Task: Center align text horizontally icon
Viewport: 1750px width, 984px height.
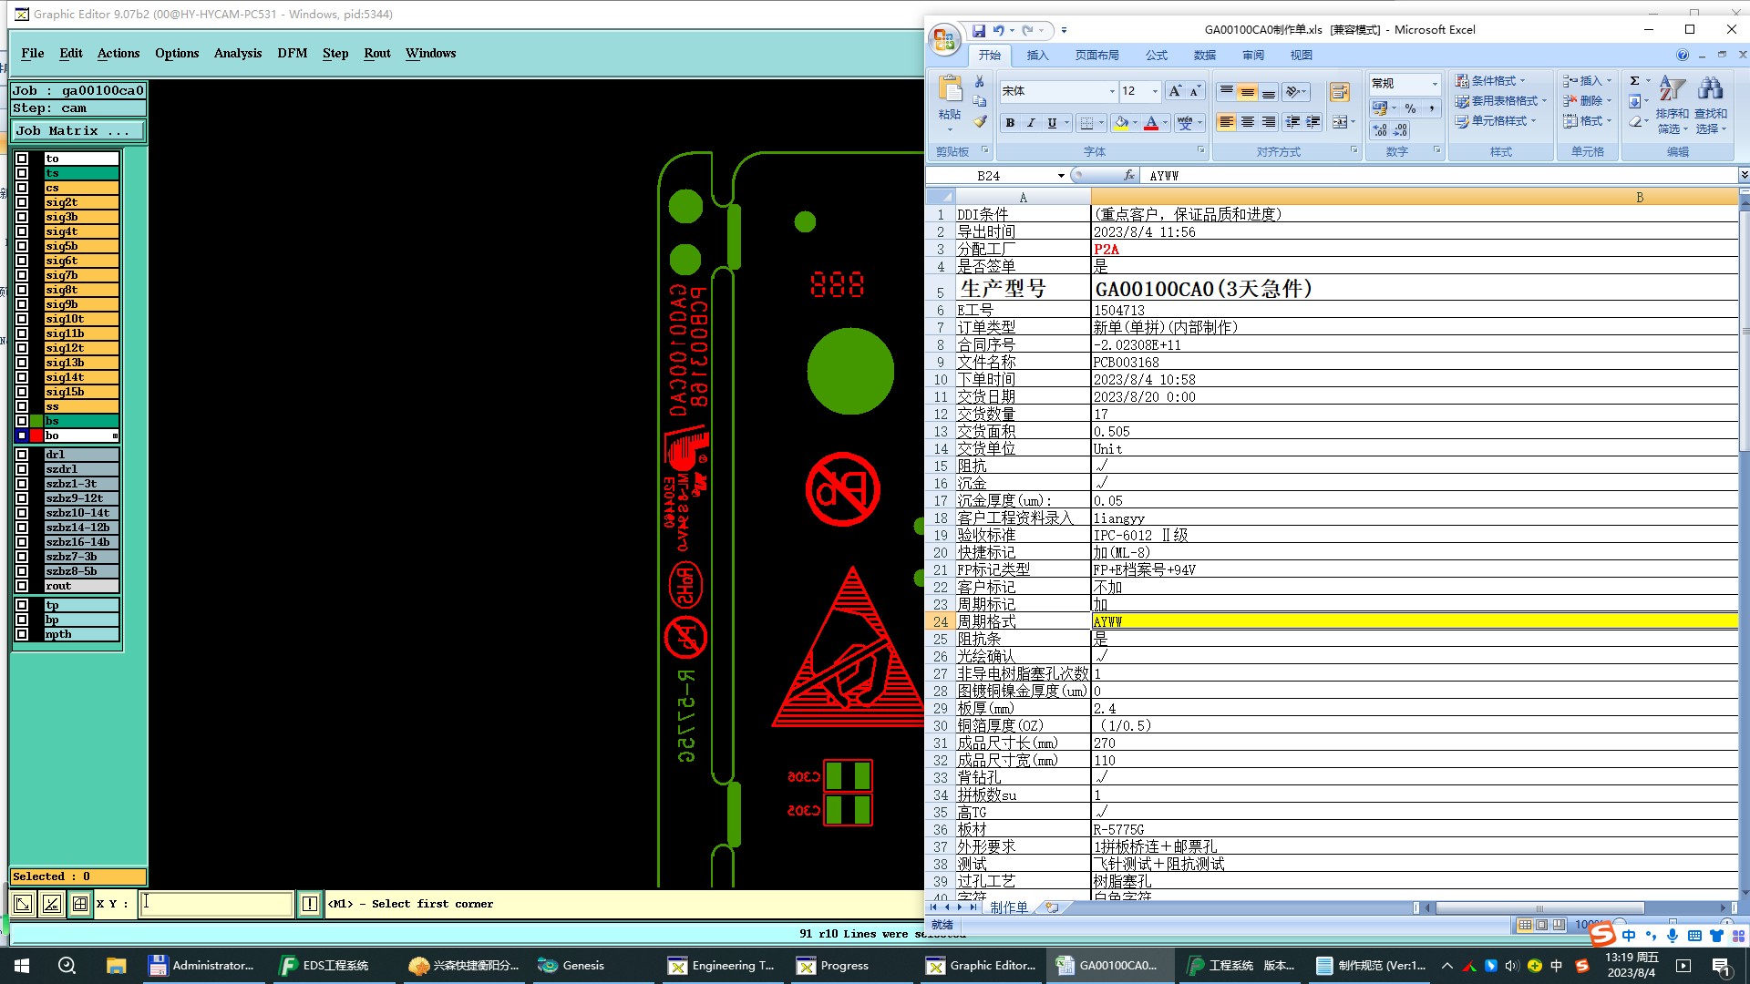Action: pos(1248,122)
